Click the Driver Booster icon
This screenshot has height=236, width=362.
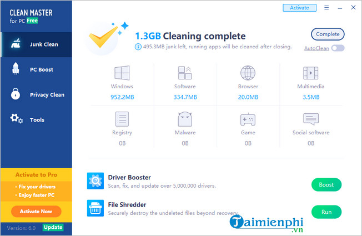point(95,181)
